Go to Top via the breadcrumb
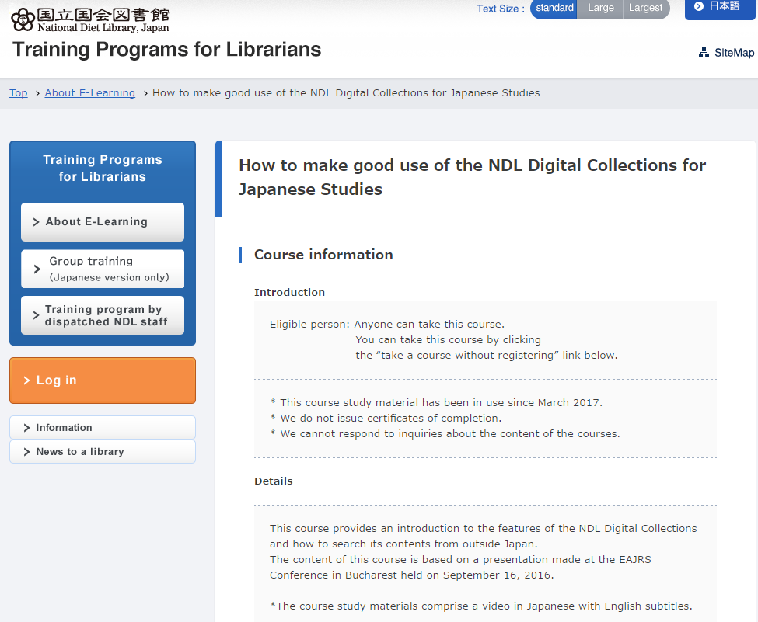 (19, 92)
